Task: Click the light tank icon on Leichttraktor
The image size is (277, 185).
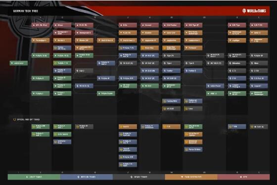Action: click(x=12, y=63)
